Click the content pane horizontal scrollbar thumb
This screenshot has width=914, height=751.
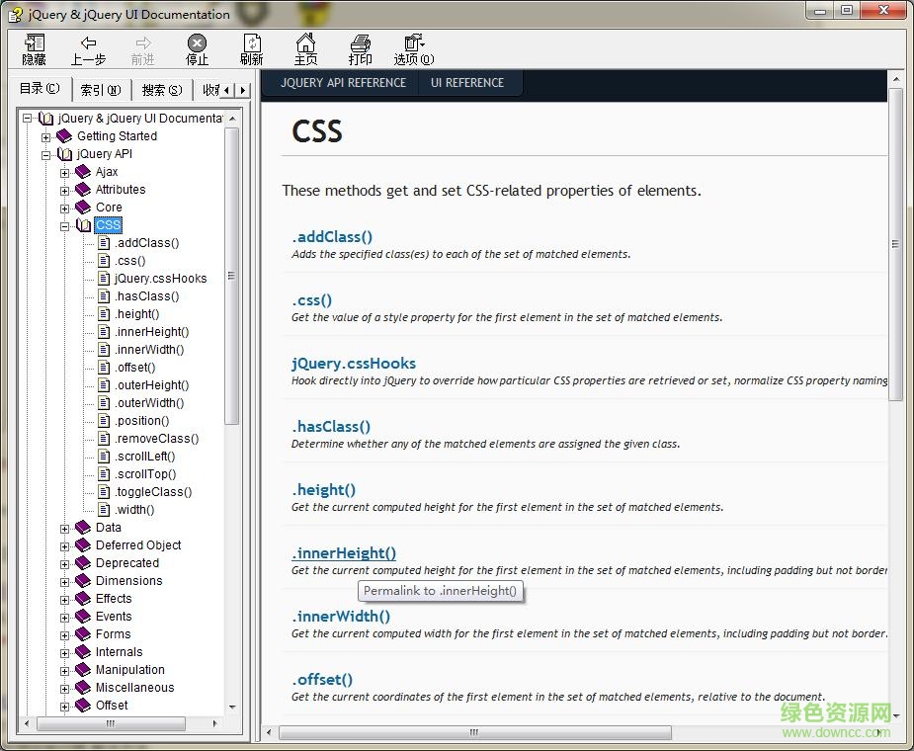pyautogui.click(x=474, y=733)
